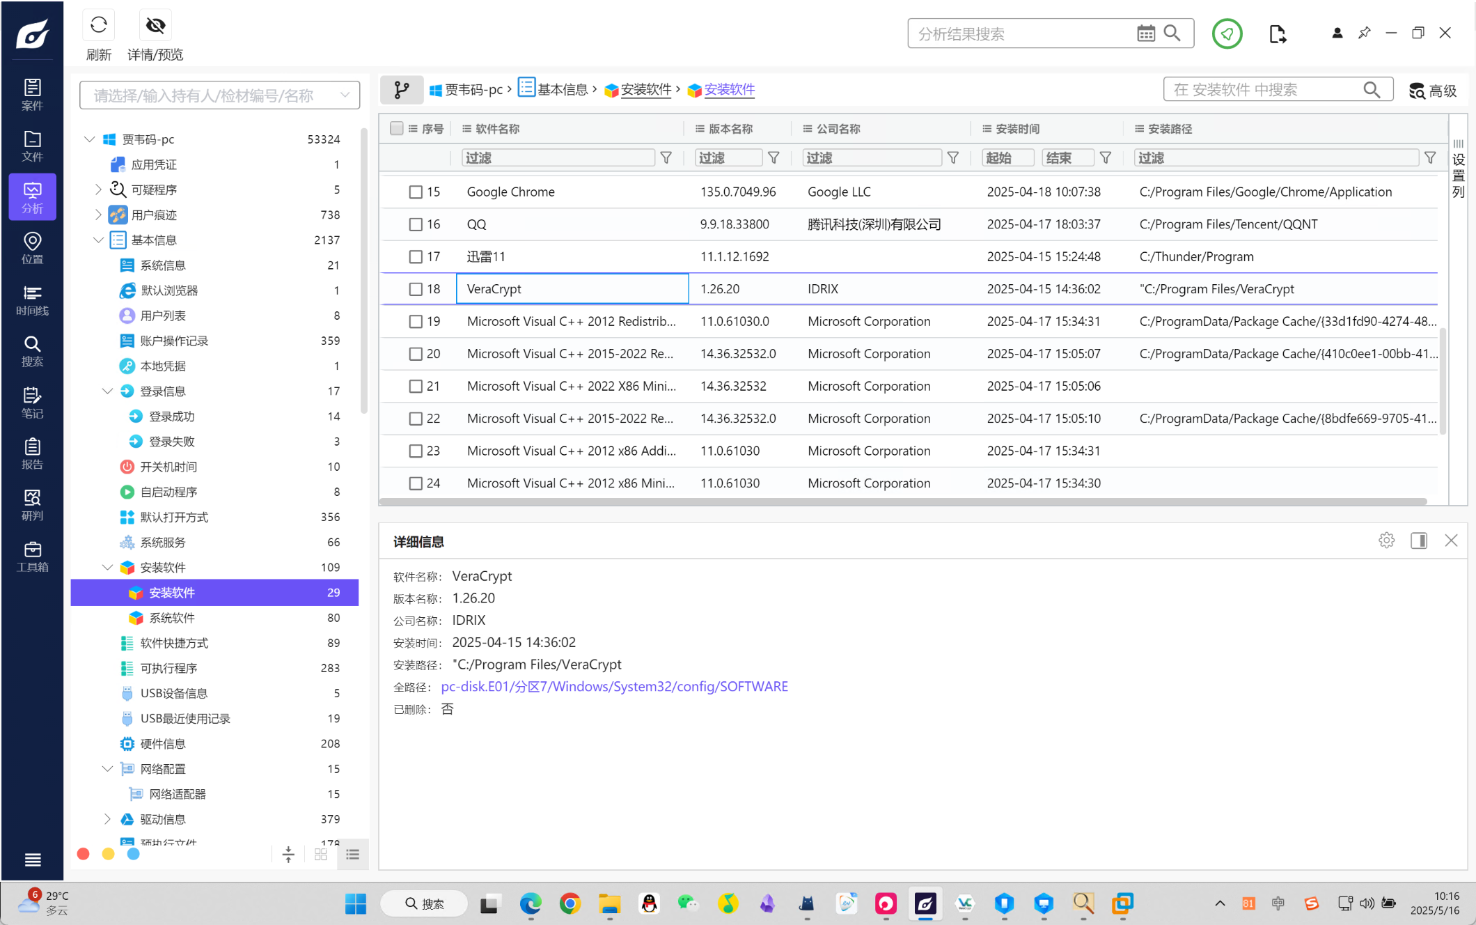Image resolution: width=1476 pixels, height=925 pixels.
Task: Click the refresh icon in the toolbar
Action: 98,26
